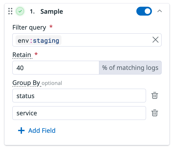The width and height of the screenshot is (175, 150).
Task: Click the Filter query label
Action: (x=29, y=27)
